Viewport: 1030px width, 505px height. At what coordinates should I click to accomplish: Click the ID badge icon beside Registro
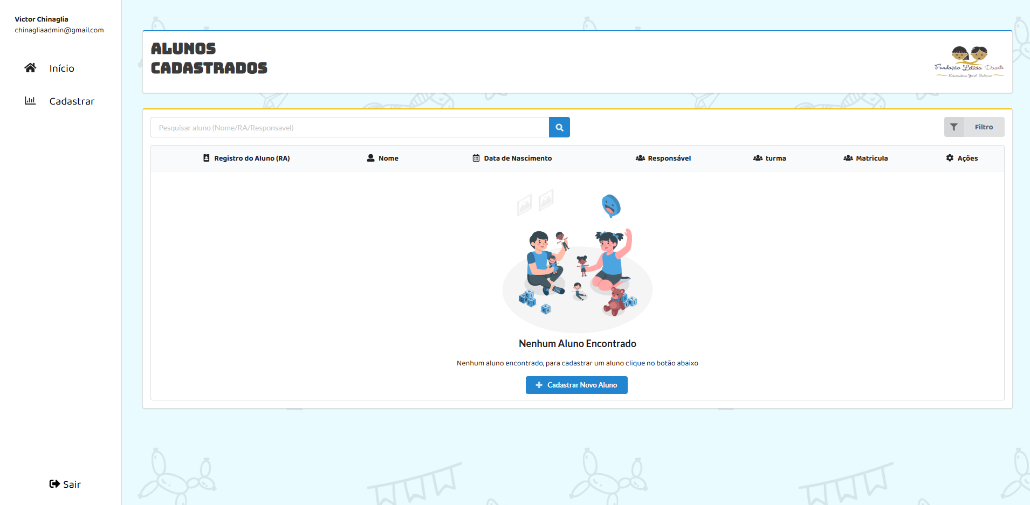207,158
